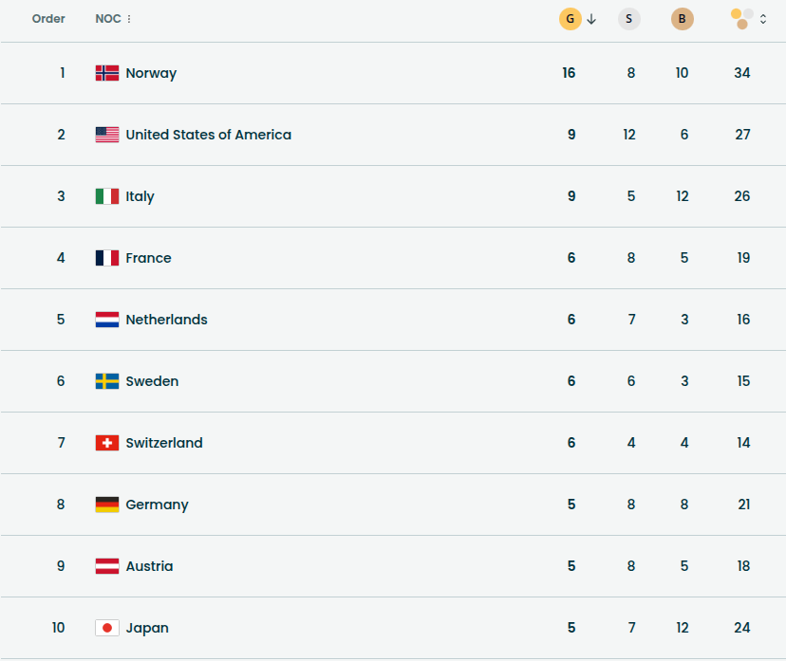Click the United States flag icon
786x661 pixels.
[107, 135]
